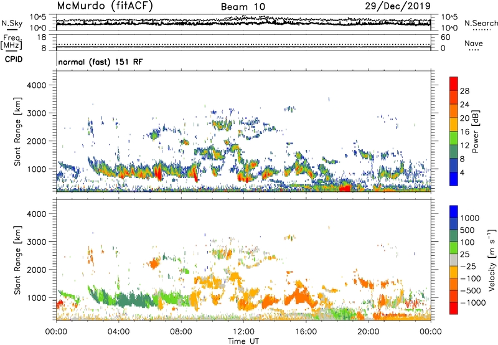
Task: Click the Time UT axis label
Action: click(x=243, y=341)
